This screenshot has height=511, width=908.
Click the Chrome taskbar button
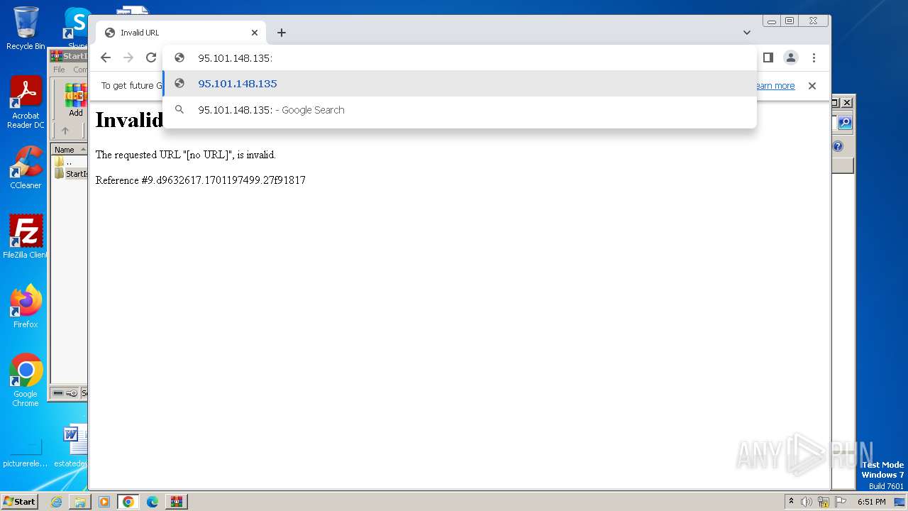(128, 502)
